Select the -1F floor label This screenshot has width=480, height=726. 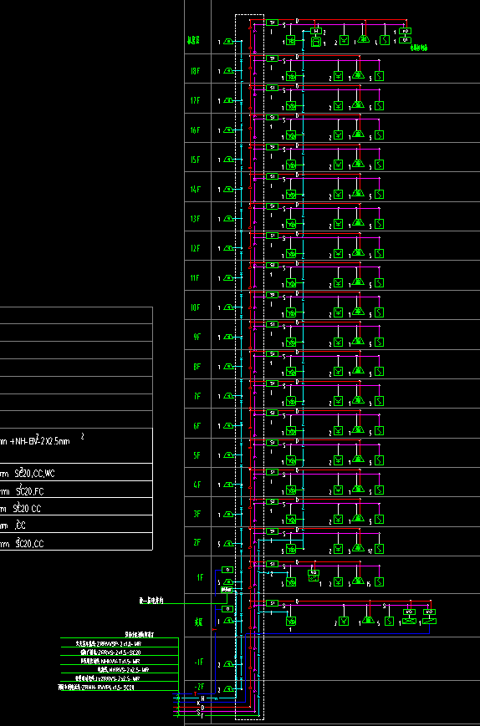click(198, 663)
